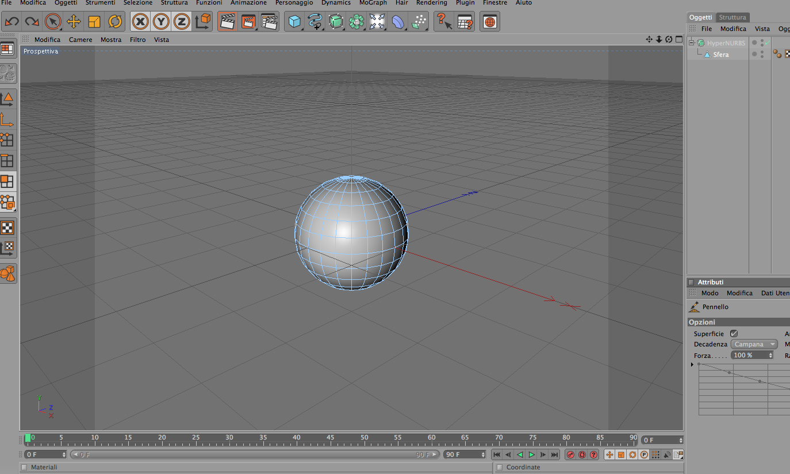Open the MoGraph menu
The width and height of the screenshot is (790, 474).
[373, 3]
